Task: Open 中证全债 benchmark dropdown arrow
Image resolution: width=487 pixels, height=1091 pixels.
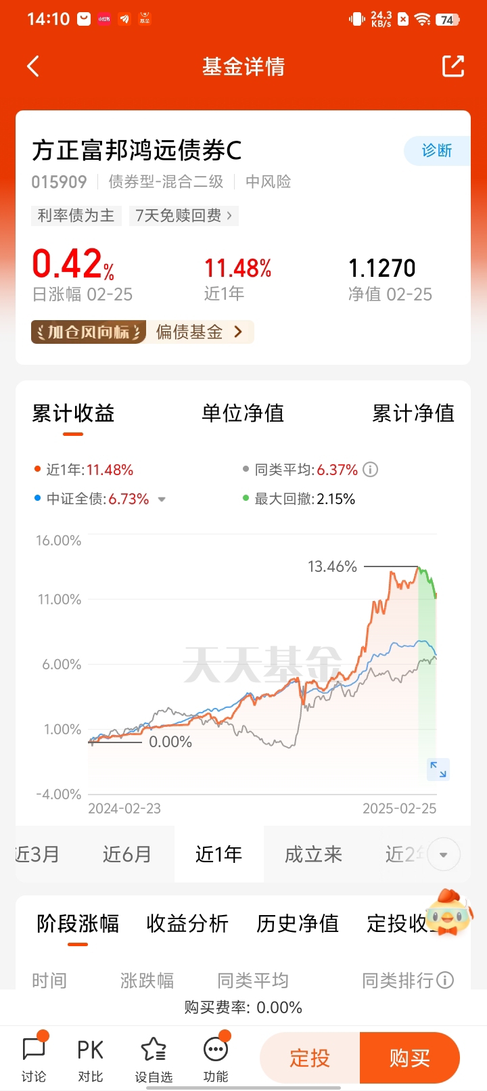Action: 162,499
